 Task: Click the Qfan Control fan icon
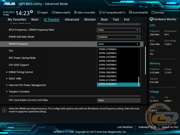pos(76,12)
